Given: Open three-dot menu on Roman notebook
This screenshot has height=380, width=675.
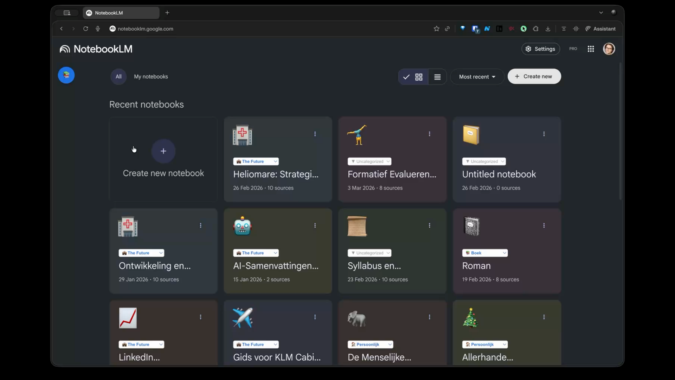Looking at the screenshot, I should (x=544, y=226).
